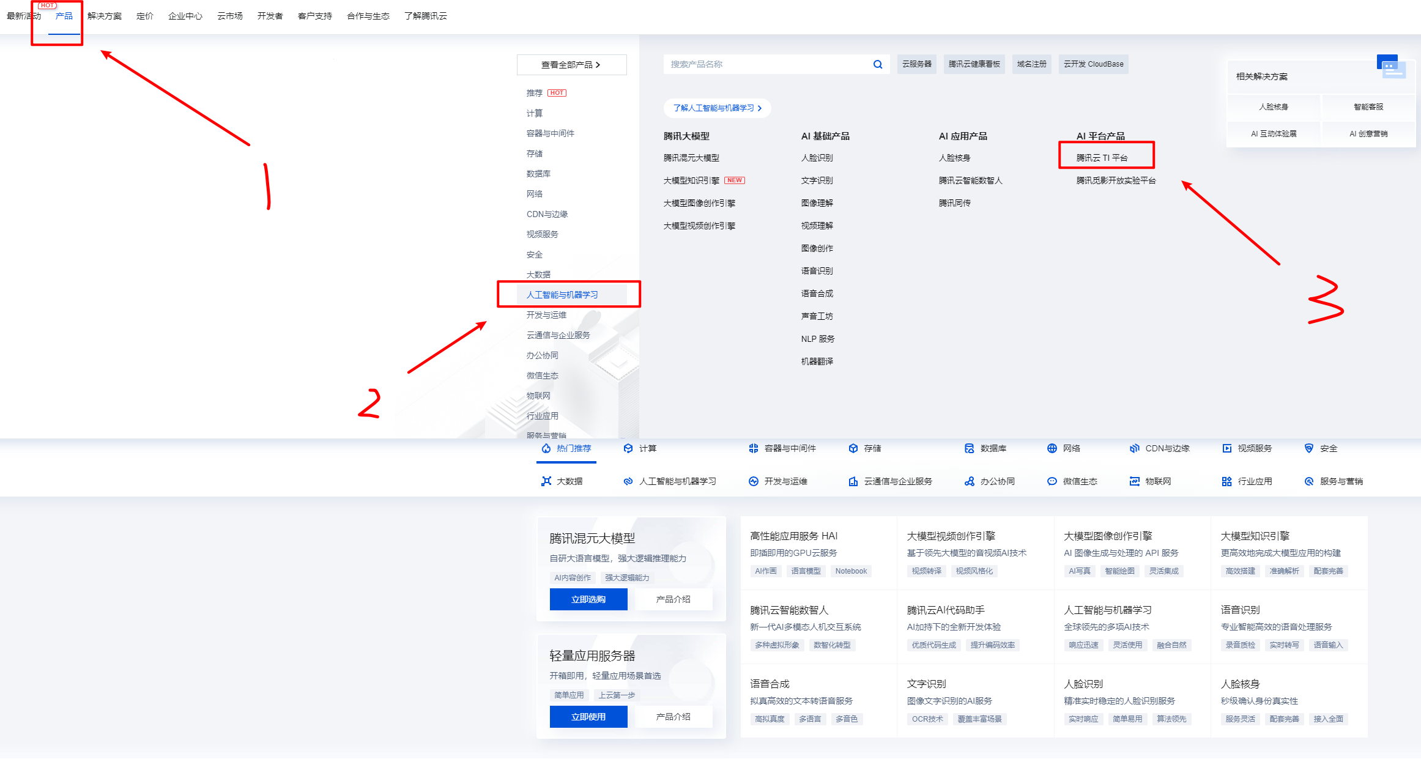The width and height of the screenshot is (1421, 762).
Task: Open the 产品 menu
Action: click(x=64, y=16)
